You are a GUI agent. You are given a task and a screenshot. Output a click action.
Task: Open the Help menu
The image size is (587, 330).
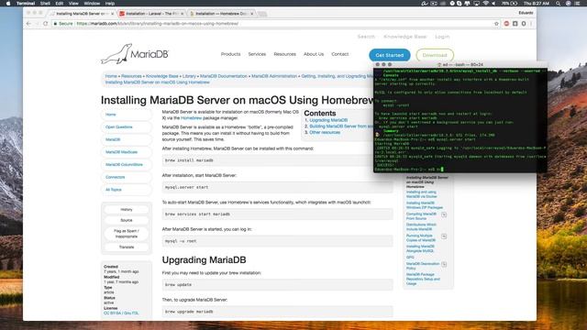110,4
